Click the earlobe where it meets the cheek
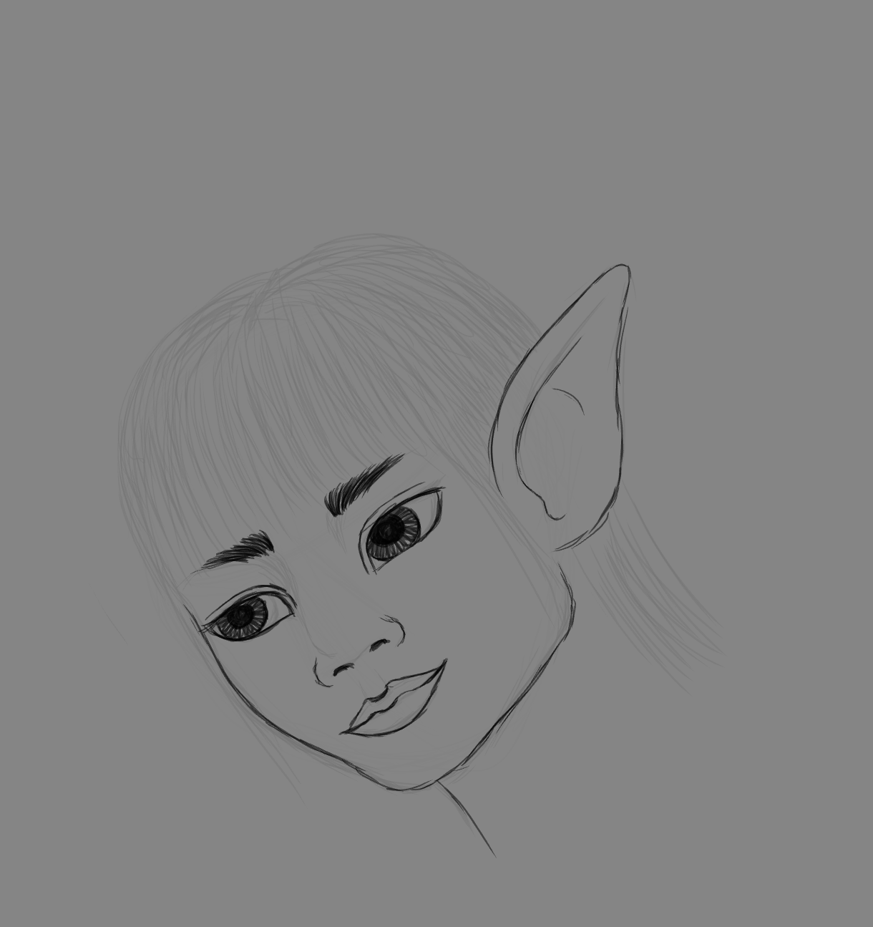This screenshot has width=873, height=927. tap(565, 544)
